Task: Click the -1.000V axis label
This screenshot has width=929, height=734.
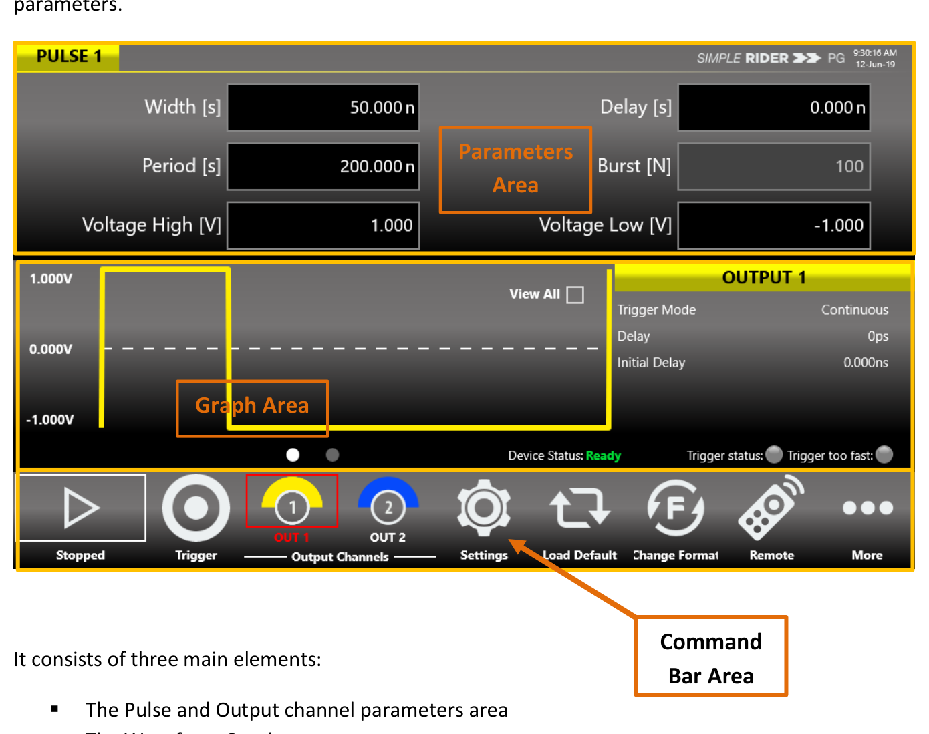Action: coord(49,420)
